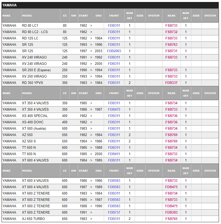Select the model name 'RD 80 LC2 - LCS'
Viewport: 221px width, 224px height.
(35, 32)
